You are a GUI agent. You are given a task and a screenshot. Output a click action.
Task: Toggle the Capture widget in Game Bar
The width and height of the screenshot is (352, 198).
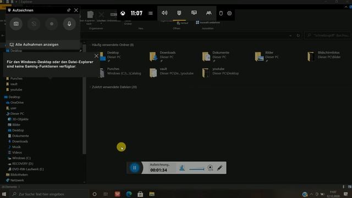179,13
